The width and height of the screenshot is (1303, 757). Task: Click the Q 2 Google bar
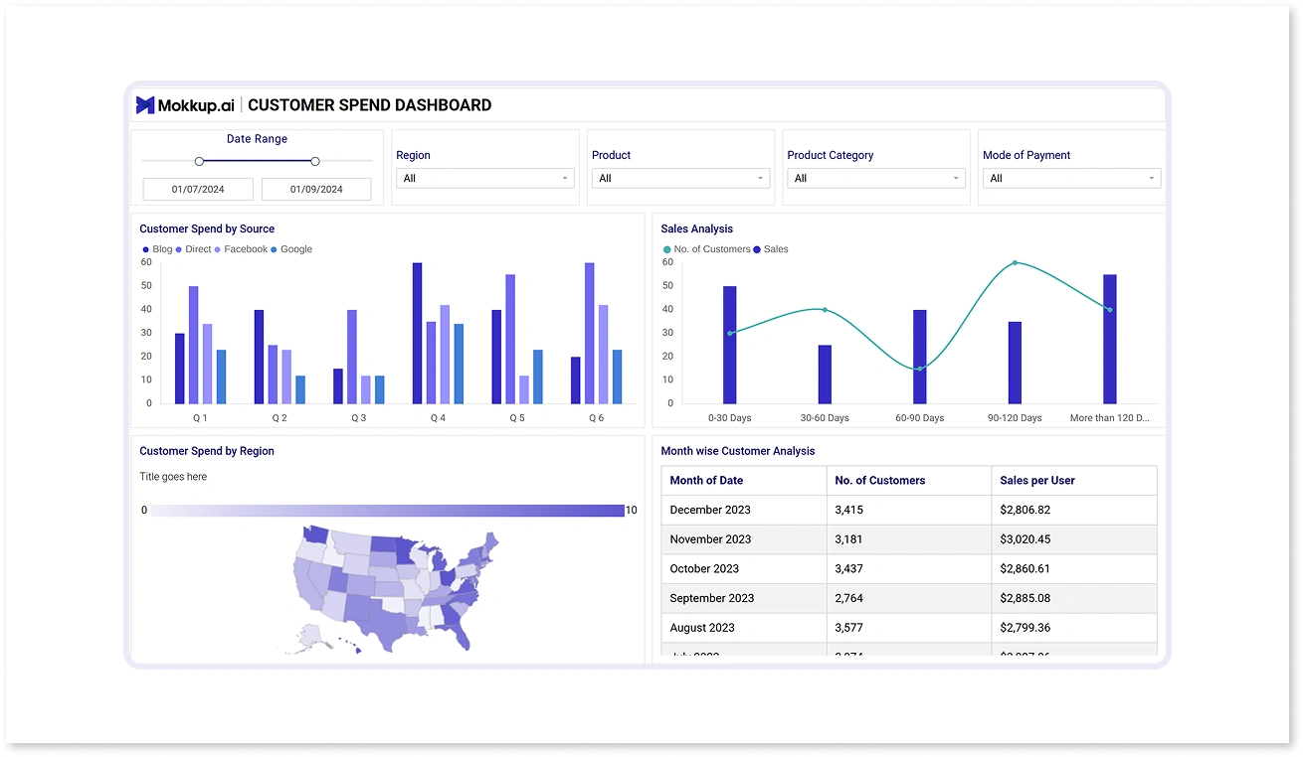pos(300,389)
